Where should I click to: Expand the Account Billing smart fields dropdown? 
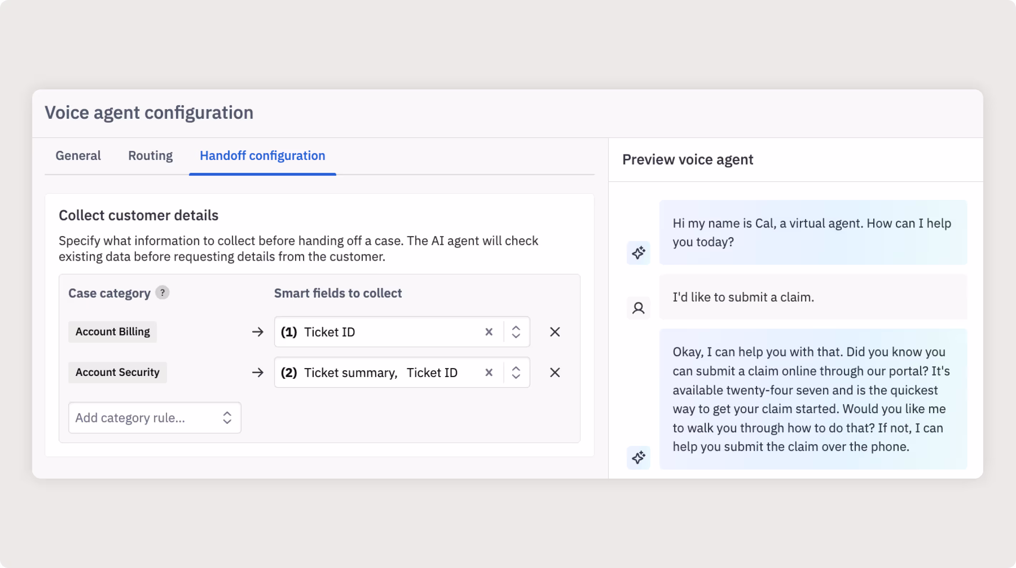coord(516,332)
